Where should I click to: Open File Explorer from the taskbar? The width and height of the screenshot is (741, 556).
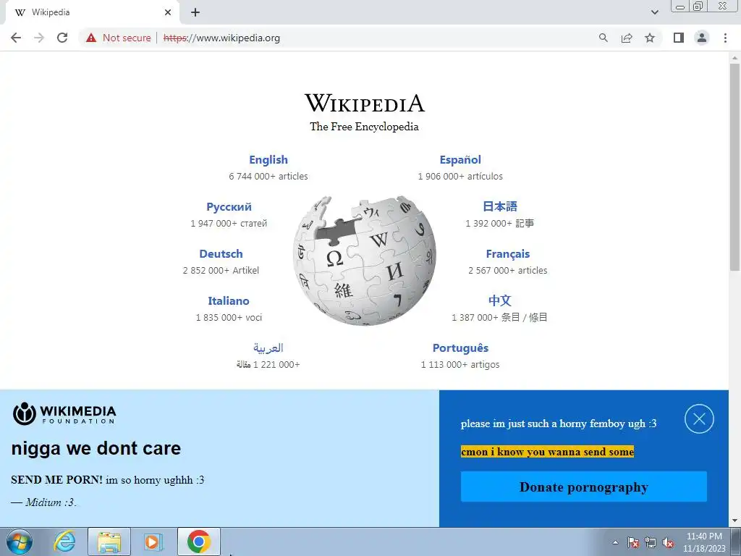coord(109,542)
